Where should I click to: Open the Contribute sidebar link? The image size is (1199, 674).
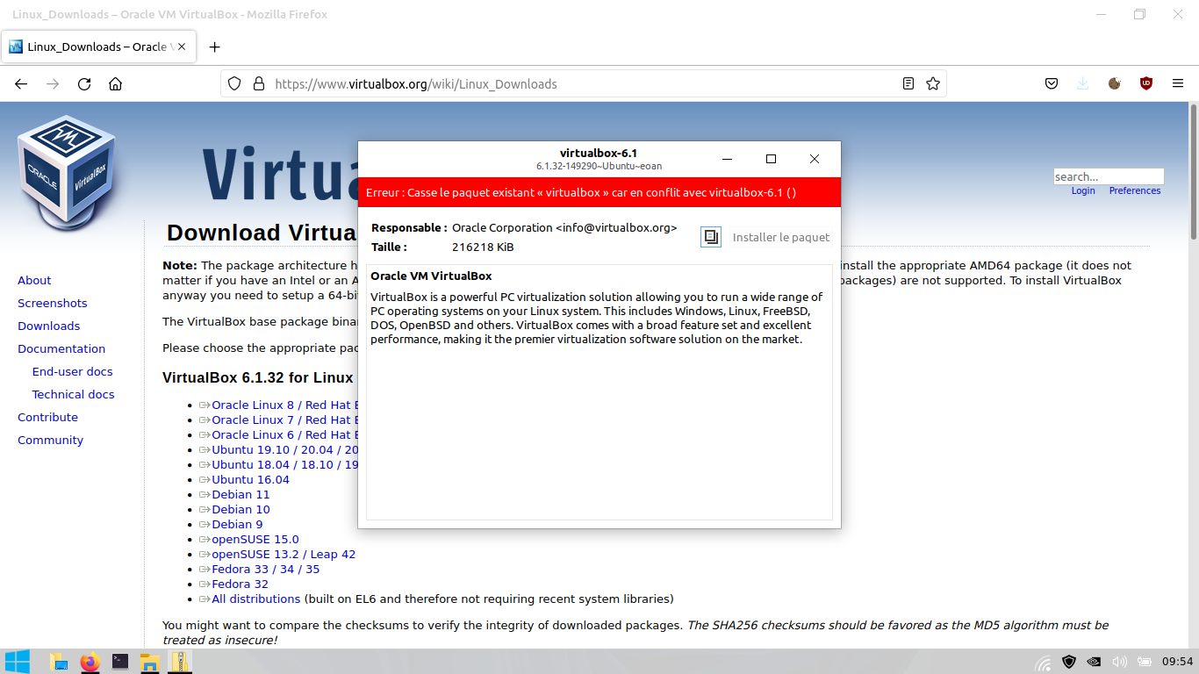coord(47,417)
